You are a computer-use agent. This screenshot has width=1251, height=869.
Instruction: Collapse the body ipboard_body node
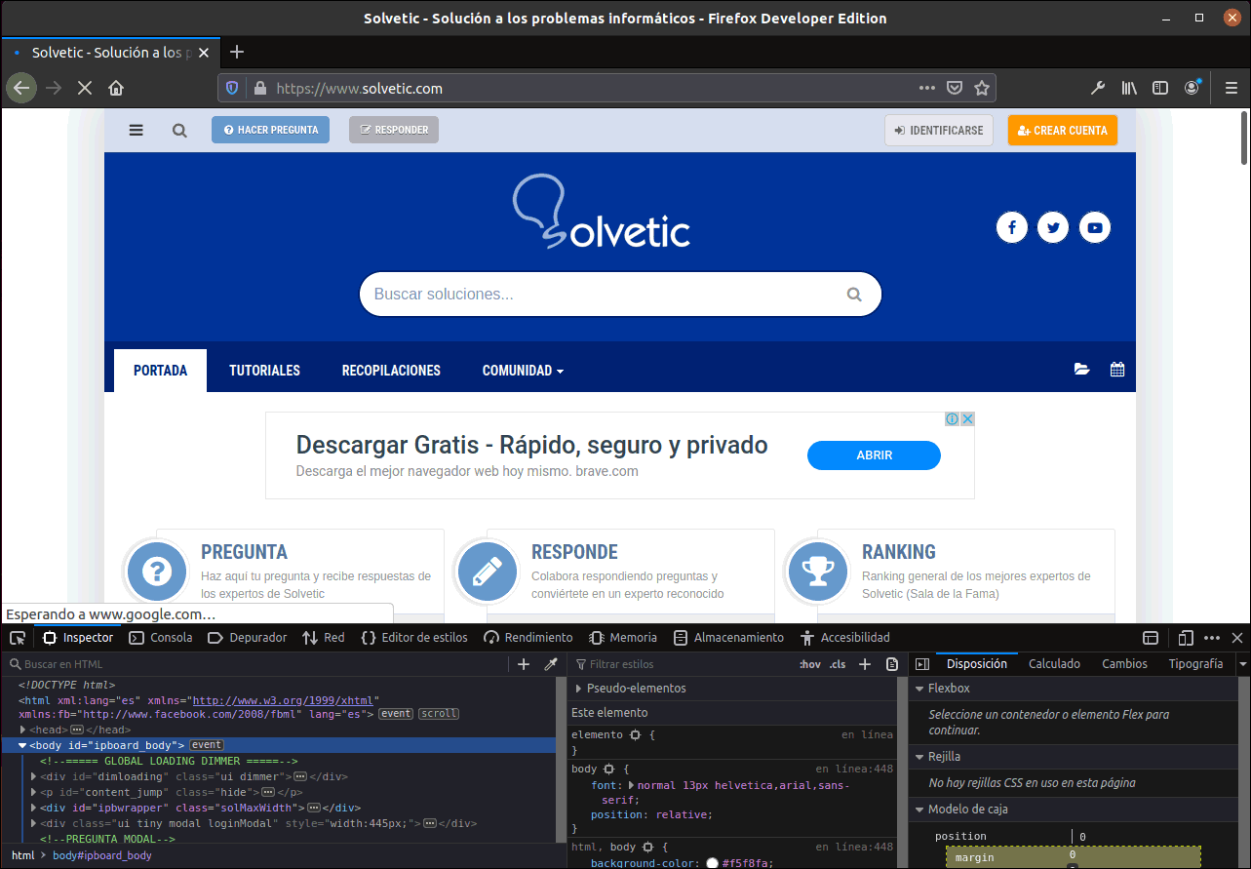(x=22, y=745)
